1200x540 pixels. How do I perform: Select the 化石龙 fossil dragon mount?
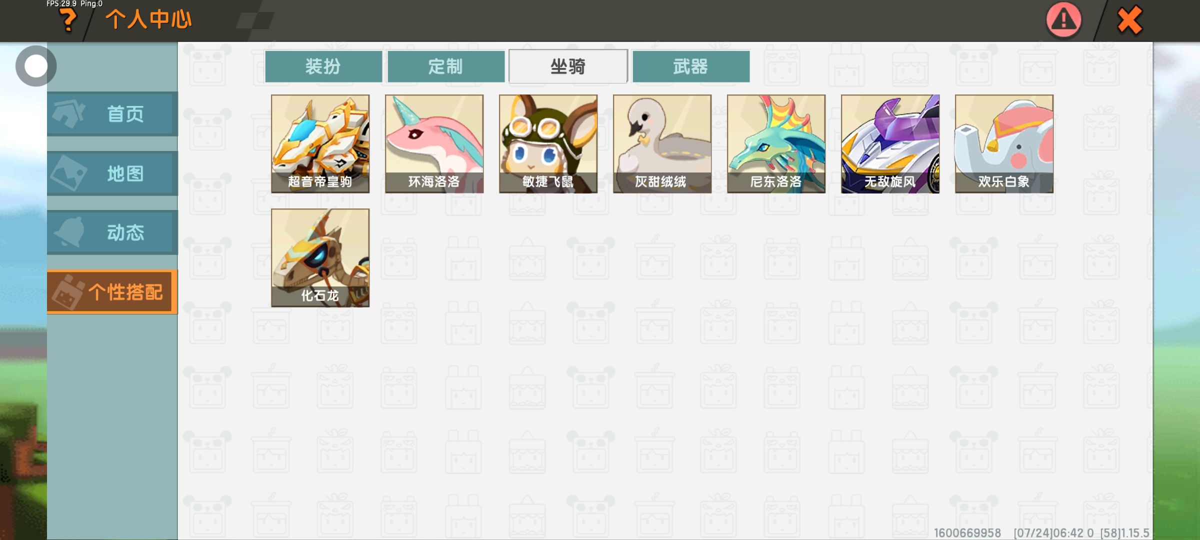point(320,258)
